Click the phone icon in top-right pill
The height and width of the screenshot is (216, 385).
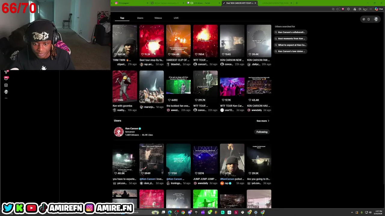pyautogui.click(x=368, y=19)
